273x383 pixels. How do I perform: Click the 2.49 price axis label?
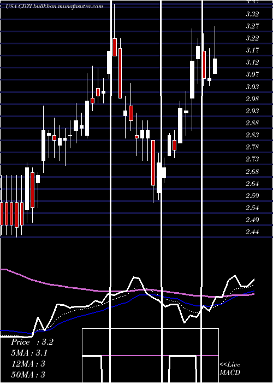click(x=252, y=220)
